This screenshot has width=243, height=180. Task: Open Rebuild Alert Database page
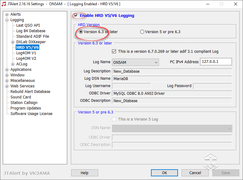tap(30, 92)
